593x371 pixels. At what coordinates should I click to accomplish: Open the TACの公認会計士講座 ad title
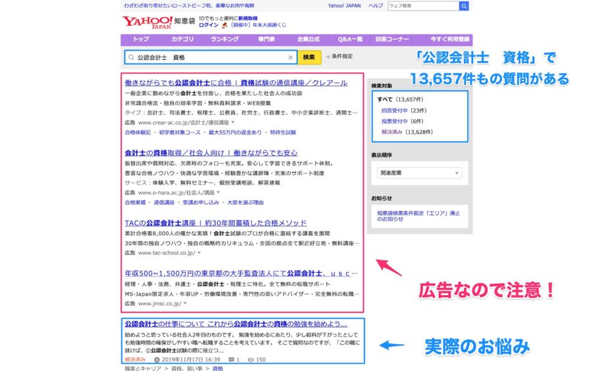click(x=215, y=223)
